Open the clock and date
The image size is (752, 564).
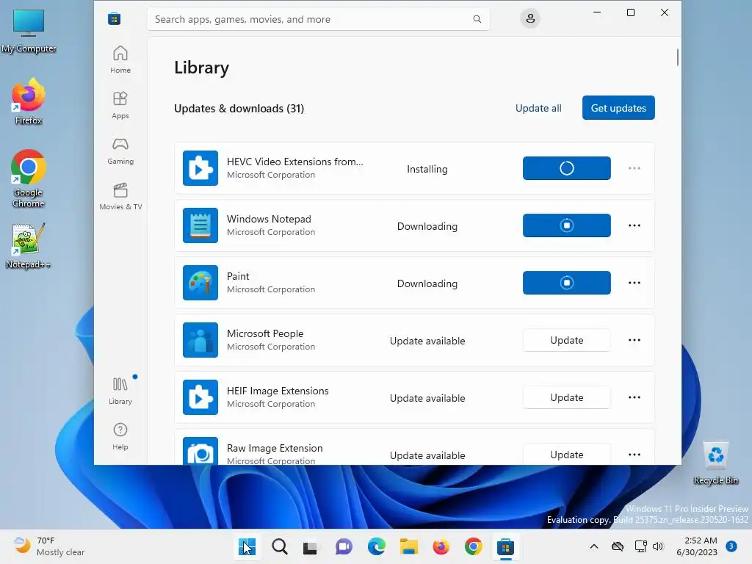coord(697,546)
